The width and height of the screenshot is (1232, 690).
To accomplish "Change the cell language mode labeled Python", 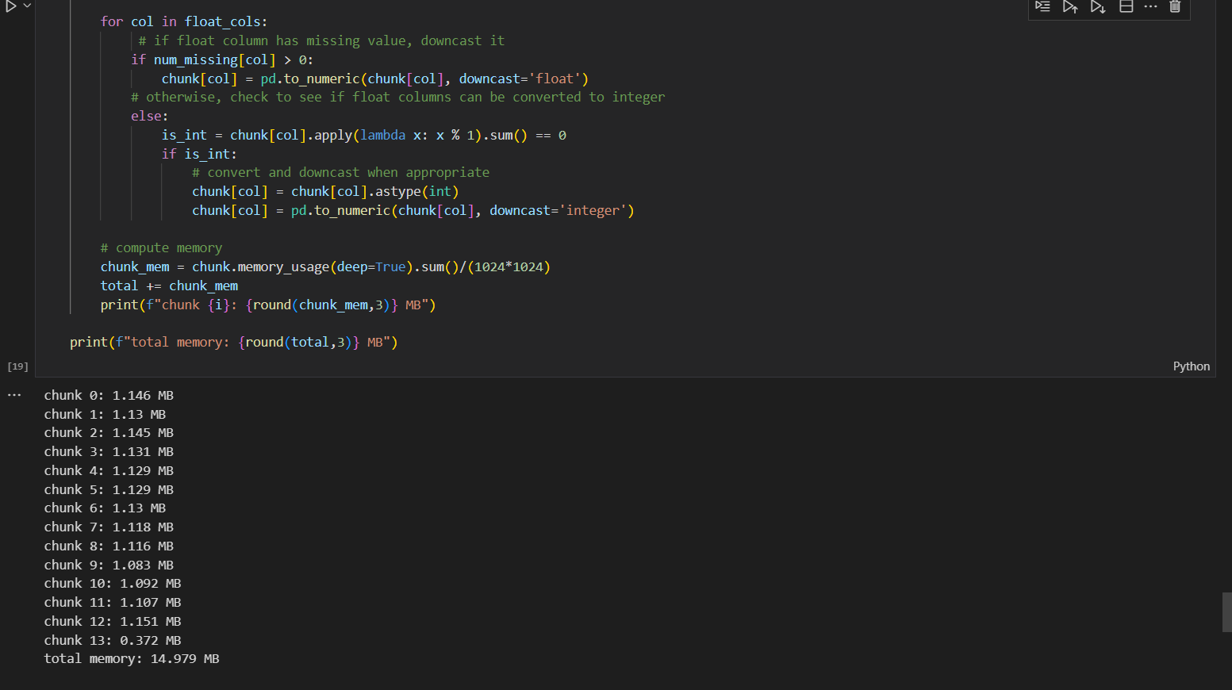I will click(x=1191, y=366).
